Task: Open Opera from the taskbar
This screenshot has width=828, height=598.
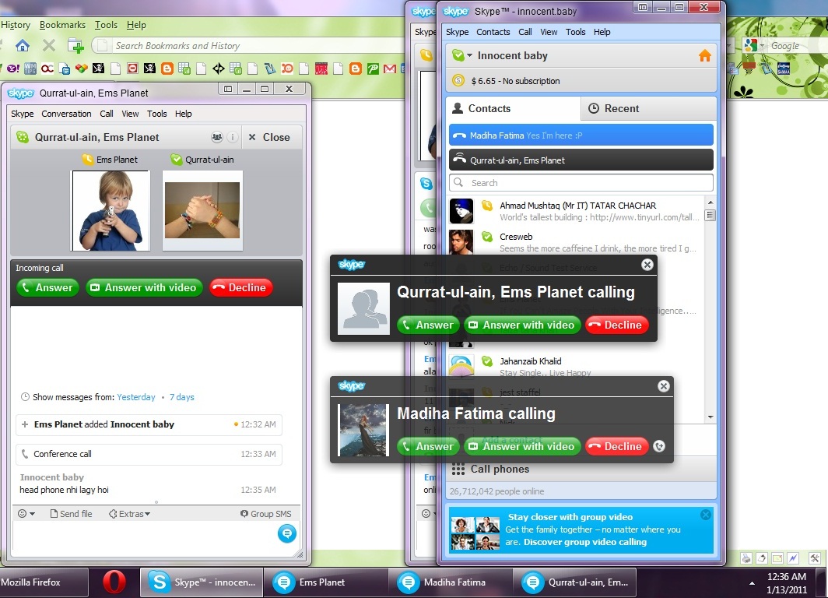Action: click(114, 582)
